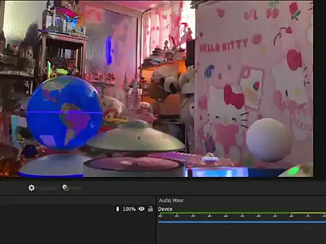Image resolution: width=326 pixels, height=244 pixels.
Task: Click the battery icon beside 100%
Action: 117,209
